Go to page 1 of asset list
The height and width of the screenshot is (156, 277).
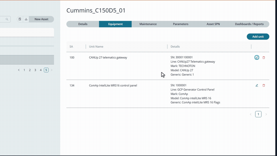(24, 70)
